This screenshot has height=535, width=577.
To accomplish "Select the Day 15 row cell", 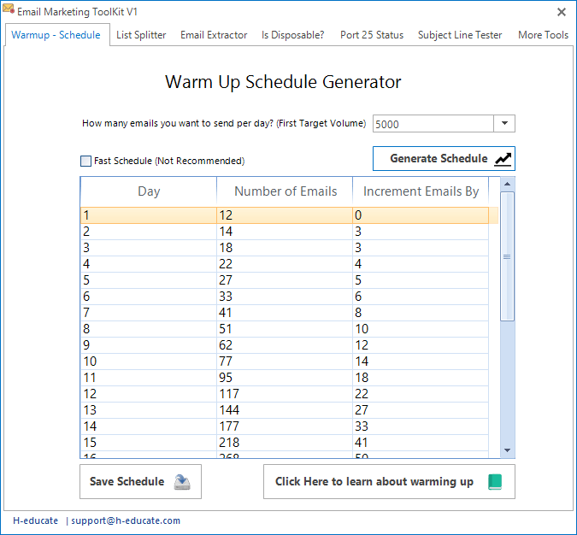I will 149,443.
